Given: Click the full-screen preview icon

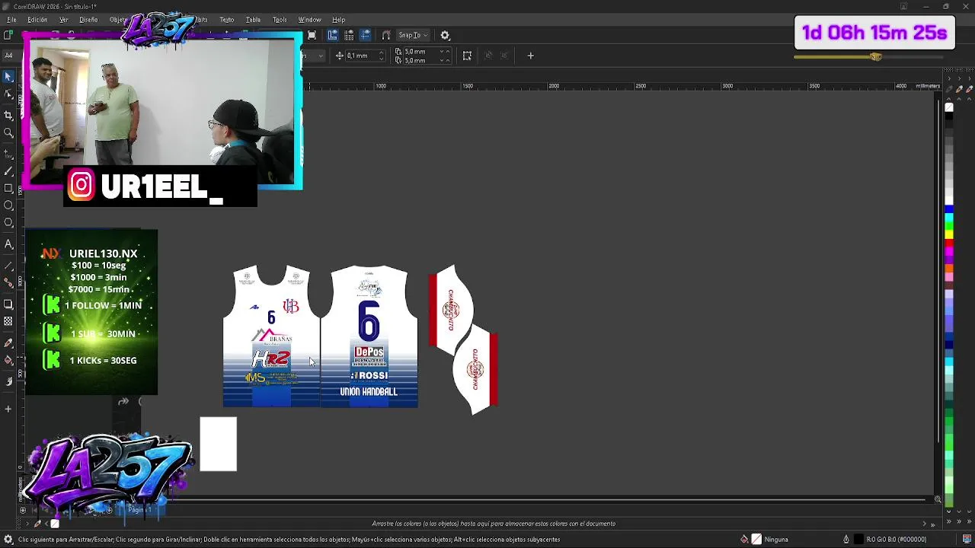Looking at the screenshot, I should [312, 35].
